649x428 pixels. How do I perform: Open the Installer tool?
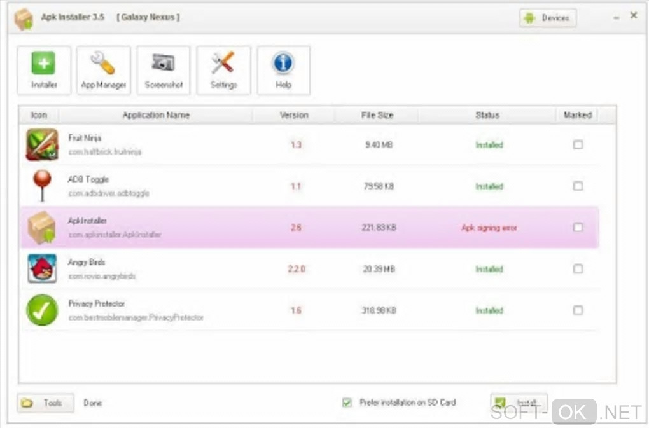pos(44,71)
